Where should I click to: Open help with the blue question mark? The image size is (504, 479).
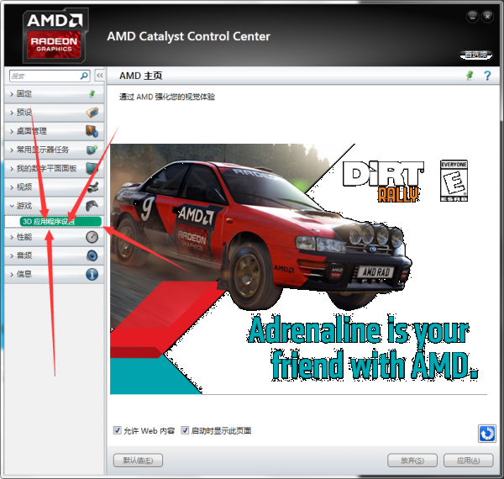(x=487, y=76)
